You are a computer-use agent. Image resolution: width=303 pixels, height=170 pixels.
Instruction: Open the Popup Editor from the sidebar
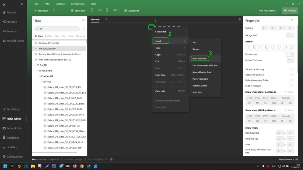point(12,128)
